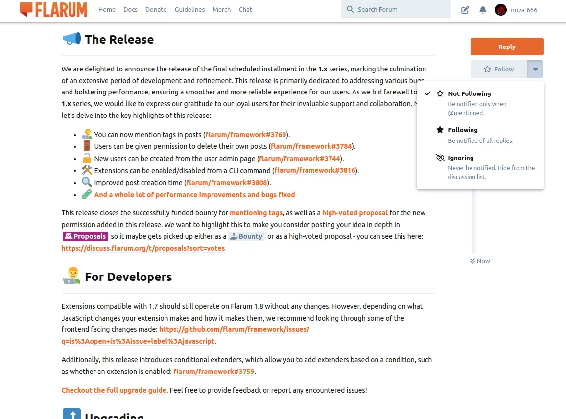Image resolution: width=566 pixels, height=419 pixels.
Task: Click the crossed-eye Ignoring icon
Action: point(440,158)
